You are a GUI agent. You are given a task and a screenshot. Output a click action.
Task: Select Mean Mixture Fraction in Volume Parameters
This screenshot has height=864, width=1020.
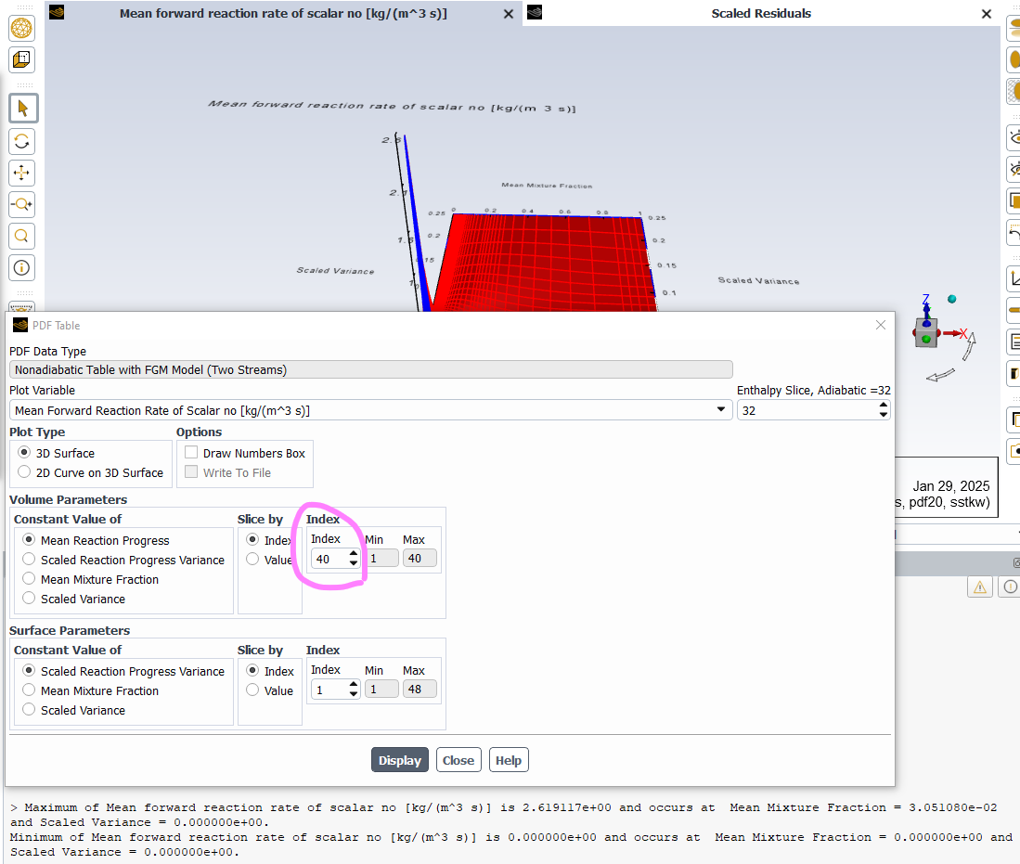pos(30,579)
